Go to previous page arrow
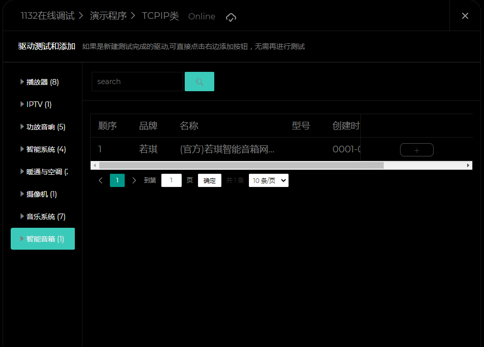Image resolution: width=484 pixels, height=347 pixels. 100,180
